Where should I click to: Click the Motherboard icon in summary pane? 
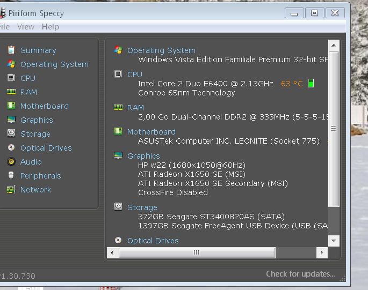point(118,131)
